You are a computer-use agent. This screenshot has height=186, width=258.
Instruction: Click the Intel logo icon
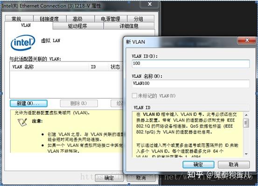tap(23, 42)
